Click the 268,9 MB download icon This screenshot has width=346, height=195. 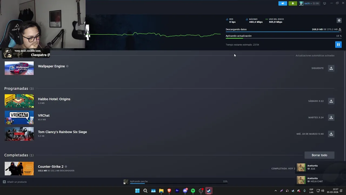click(340, 29)
